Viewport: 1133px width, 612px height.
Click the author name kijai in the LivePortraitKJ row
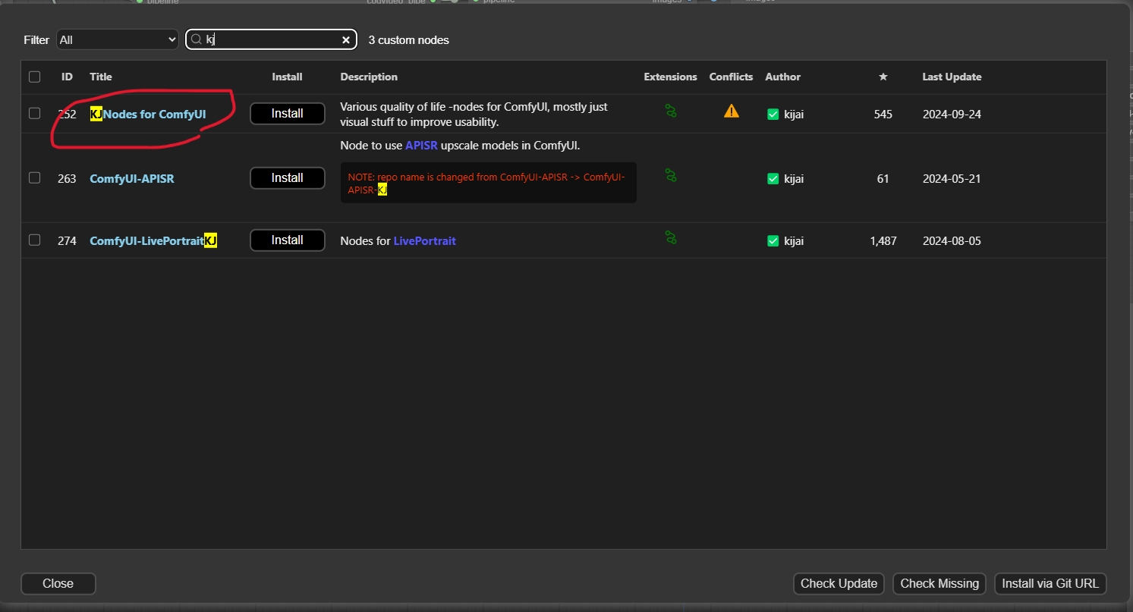(x=794, y=241)
